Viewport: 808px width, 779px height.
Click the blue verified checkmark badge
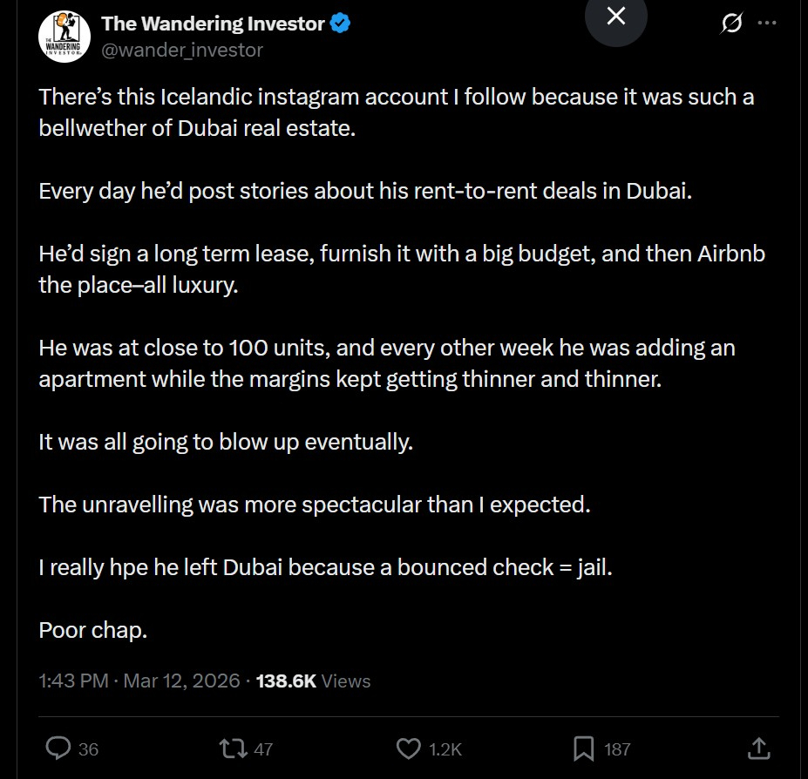341,24
